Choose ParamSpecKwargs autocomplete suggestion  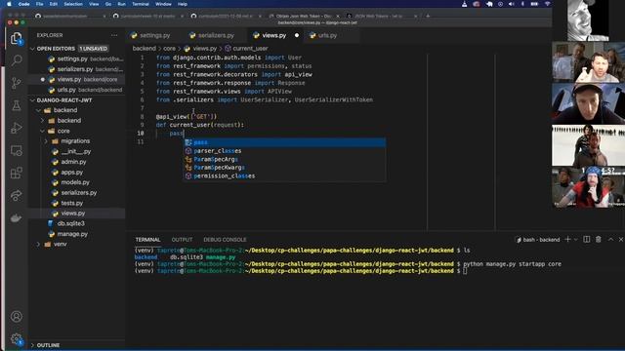coord(284,168)
